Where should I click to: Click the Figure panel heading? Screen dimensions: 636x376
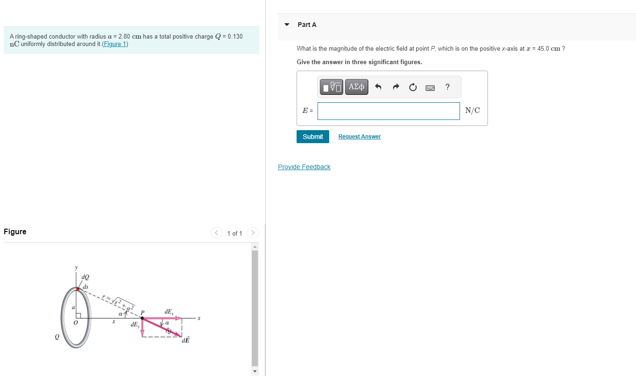tap(14, 231)
